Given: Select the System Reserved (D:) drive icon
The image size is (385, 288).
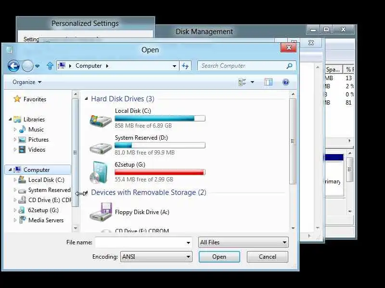Looking at the screenshot, I should coord(101,148).
